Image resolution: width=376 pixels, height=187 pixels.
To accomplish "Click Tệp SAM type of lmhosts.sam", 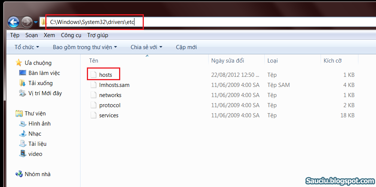I will 278,85.
